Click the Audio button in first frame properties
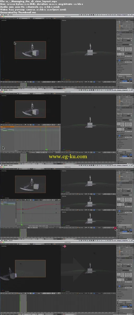This screenshot has height=315, width=134. coord(130,39)
